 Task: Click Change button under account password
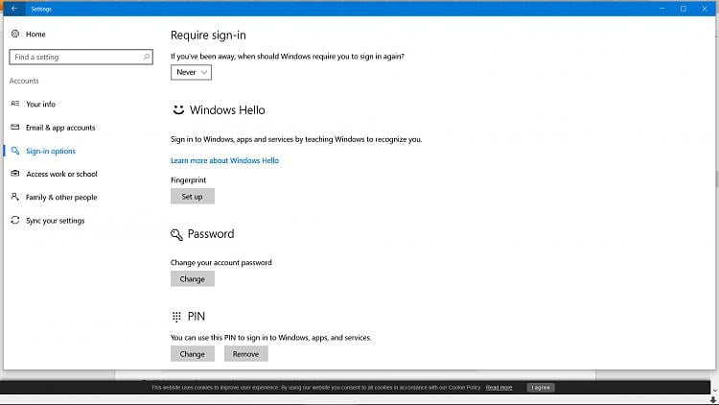tap(193, 278)
